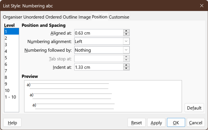Open the Organiser tab
Image resolution: width=208 pixels, height=130 pixels.
coord(12,17)
